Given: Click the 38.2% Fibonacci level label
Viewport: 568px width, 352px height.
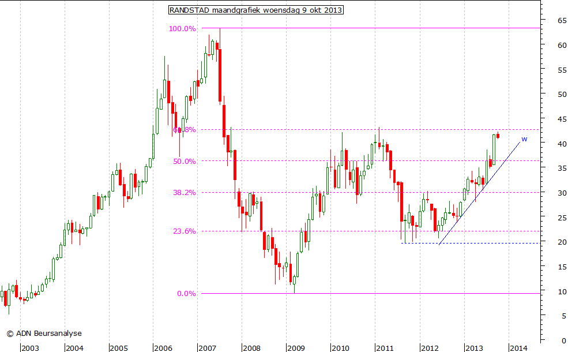Looking at the screenshot, I should pos(185,193).
